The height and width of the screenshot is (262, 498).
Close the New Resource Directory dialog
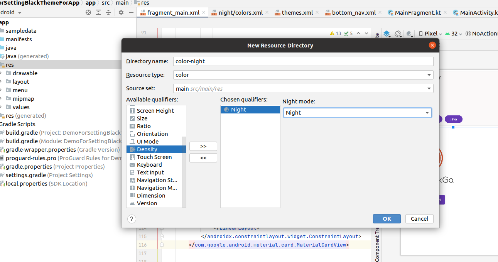432,45
